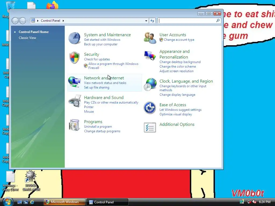Select Control Panel Home in the sidebar
This screenshot has height=206, width=275.
point(34,32)
